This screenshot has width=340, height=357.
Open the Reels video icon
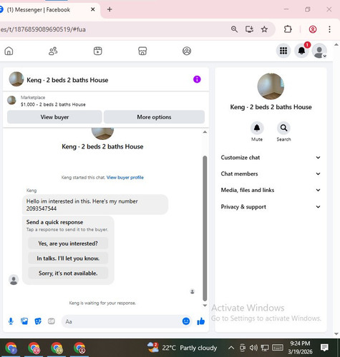[98, 51]
